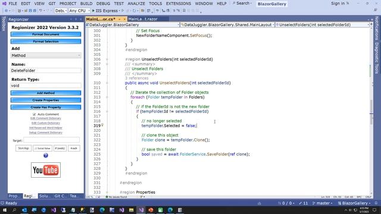The image size is (381, 214).
Task: Expand the IIS Express run target dropdown
Action: (x=119, y=11)
